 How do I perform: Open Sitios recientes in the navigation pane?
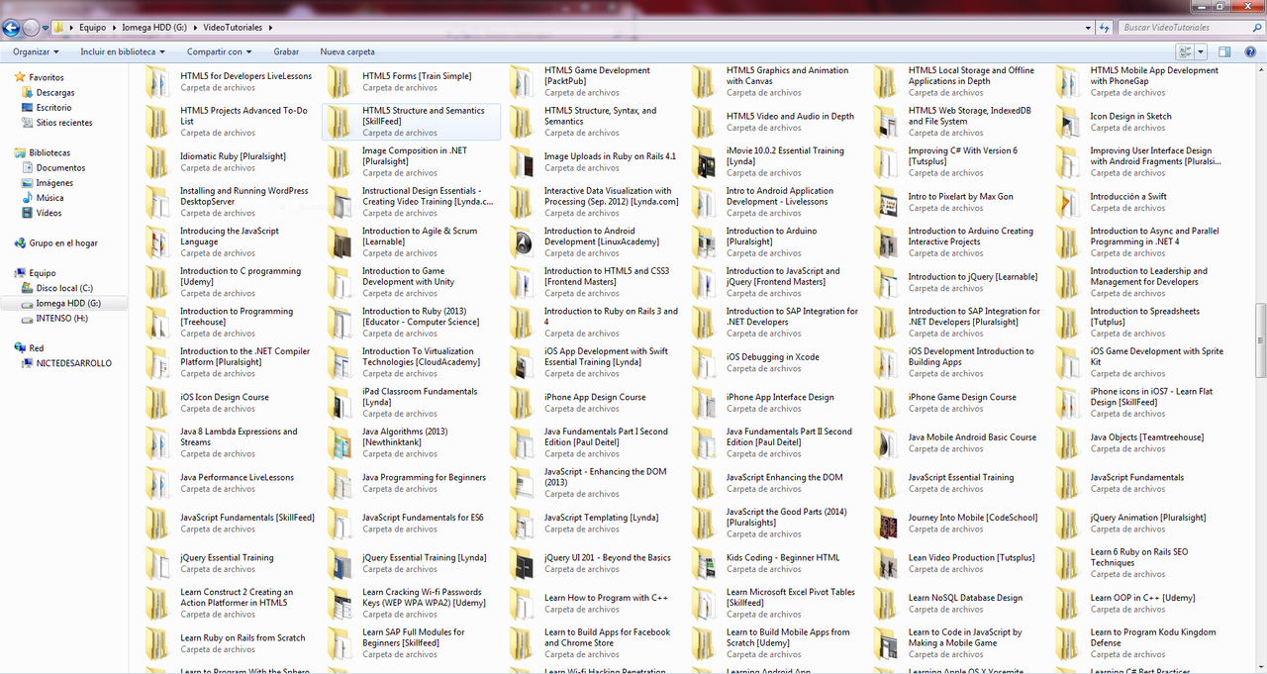[x=64, y=123]
